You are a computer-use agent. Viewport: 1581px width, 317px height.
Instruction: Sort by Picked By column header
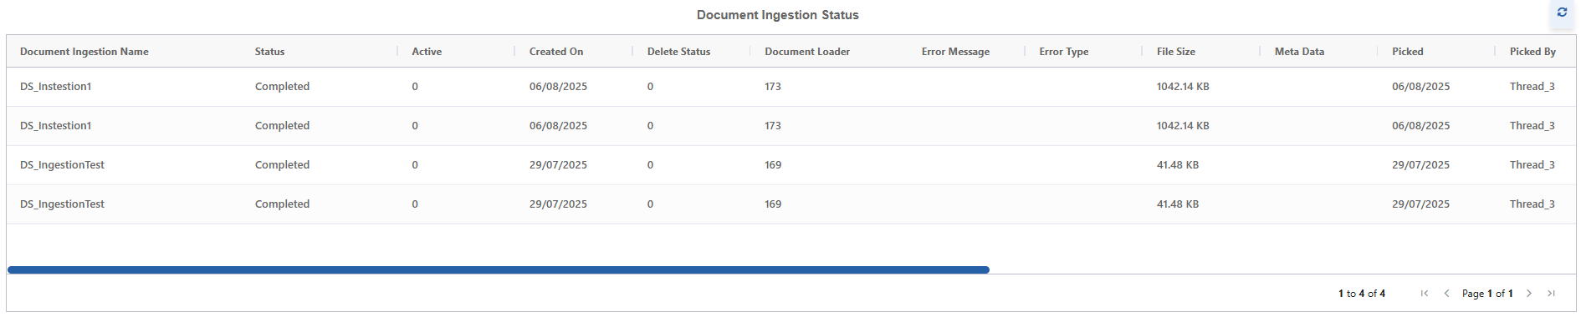[1532, 52]
